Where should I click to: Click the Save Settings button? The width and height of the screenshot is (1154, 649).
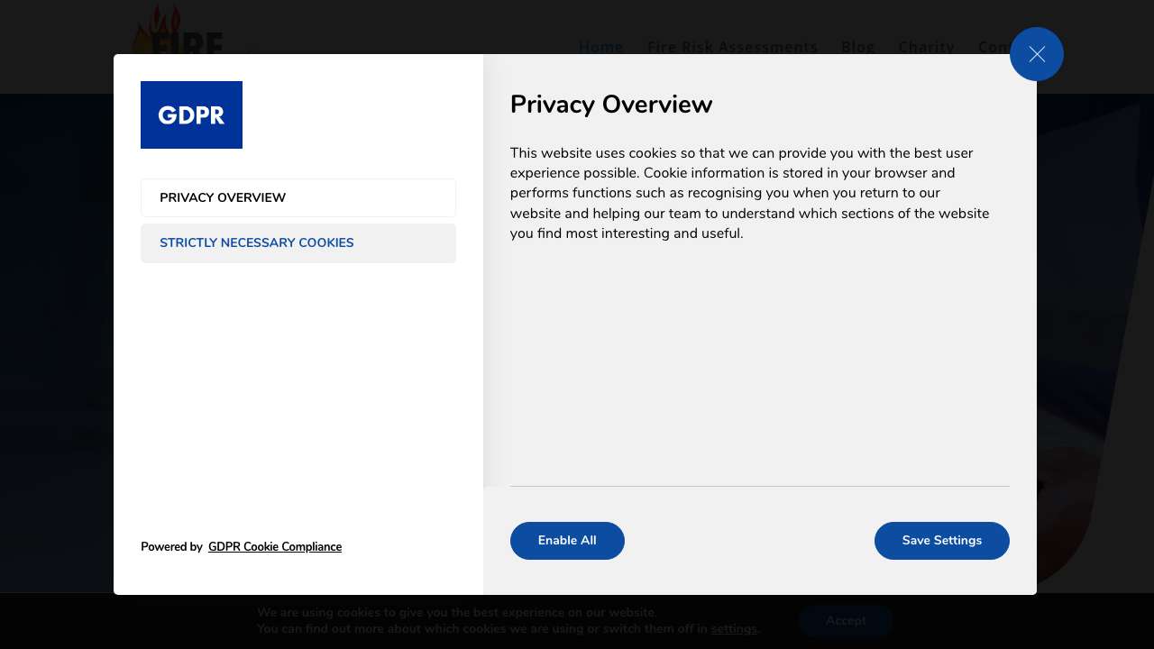(x=941, y=541)
